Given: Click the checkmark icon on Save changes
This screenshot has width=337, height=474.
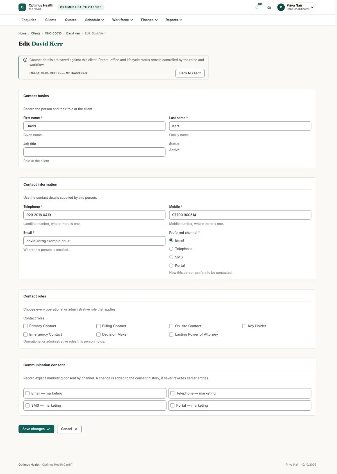Looking at the screenshot, I should pos(48,429).
